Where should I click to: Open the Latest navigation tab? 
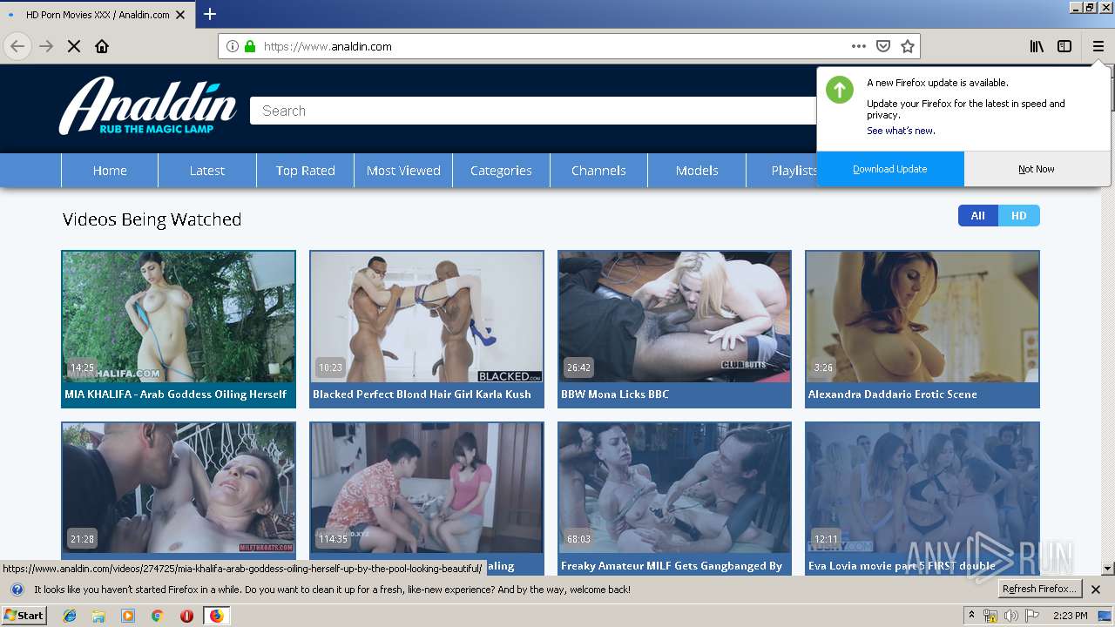(x=207, y=171)
